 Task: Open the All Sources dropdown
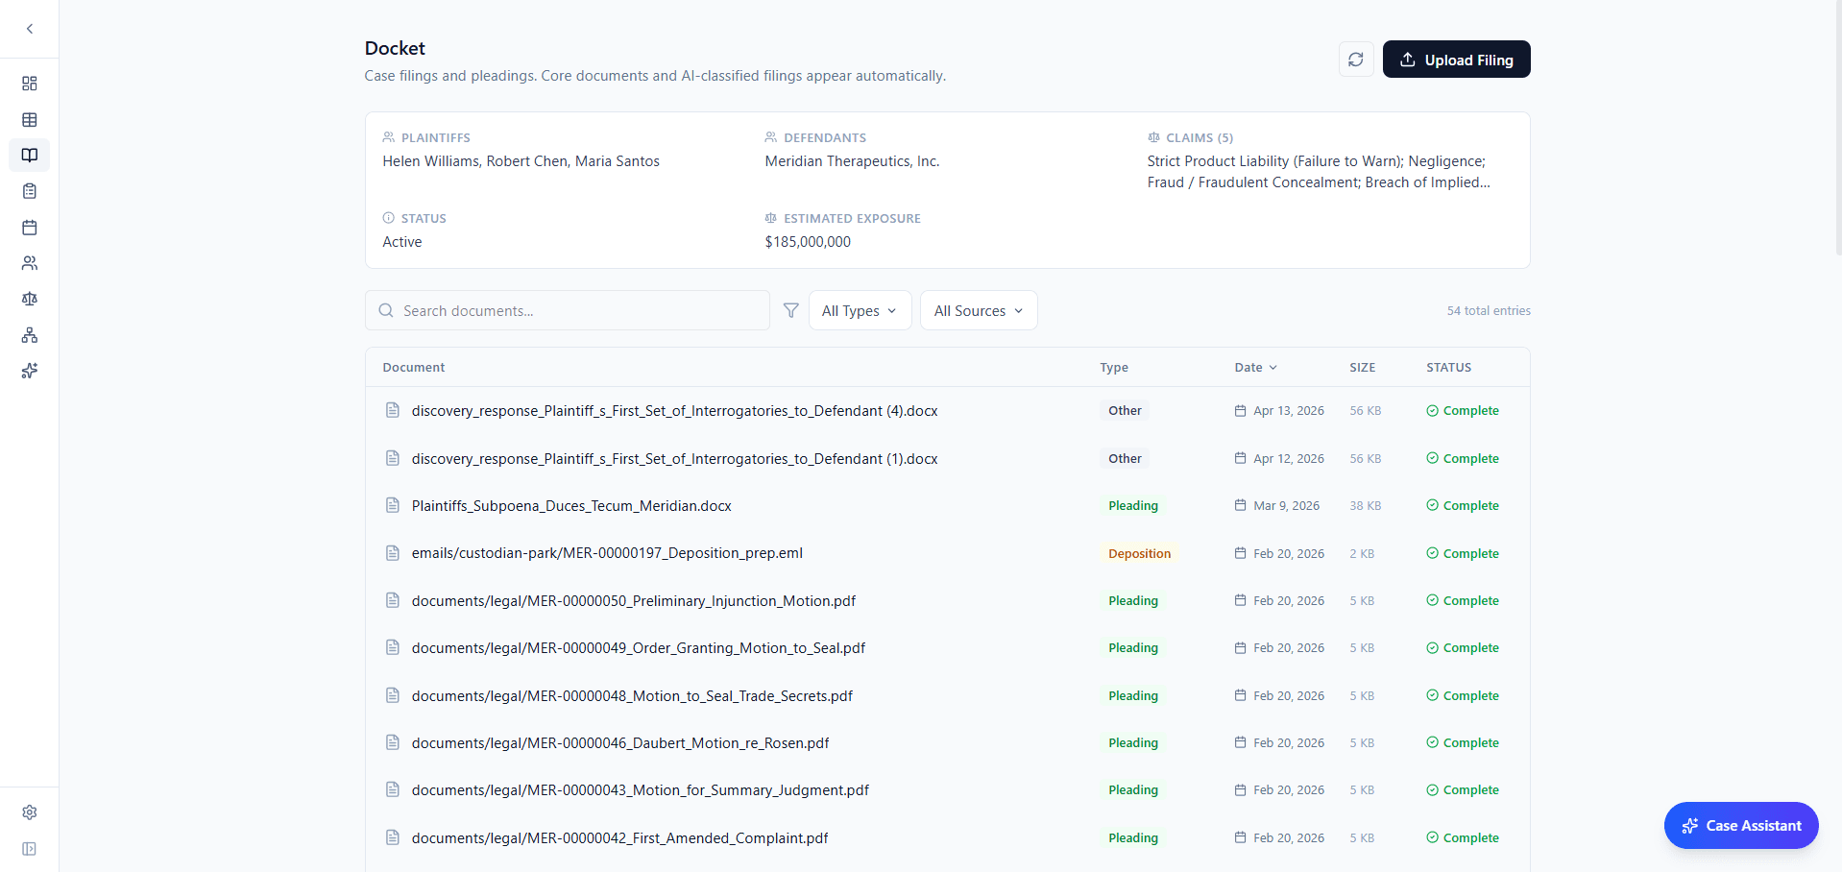(979, 310)
